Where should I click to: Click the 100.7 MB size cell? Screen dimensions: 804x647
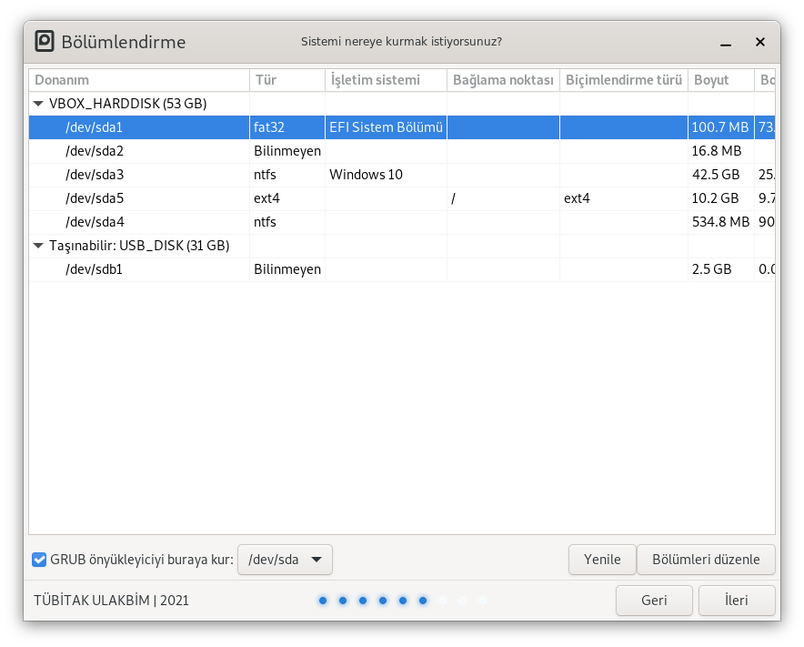(x=720, y=127)
